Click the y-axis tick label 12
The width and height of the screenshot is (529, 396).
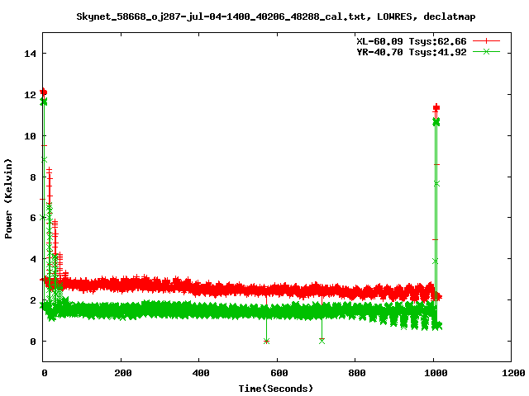30,95
